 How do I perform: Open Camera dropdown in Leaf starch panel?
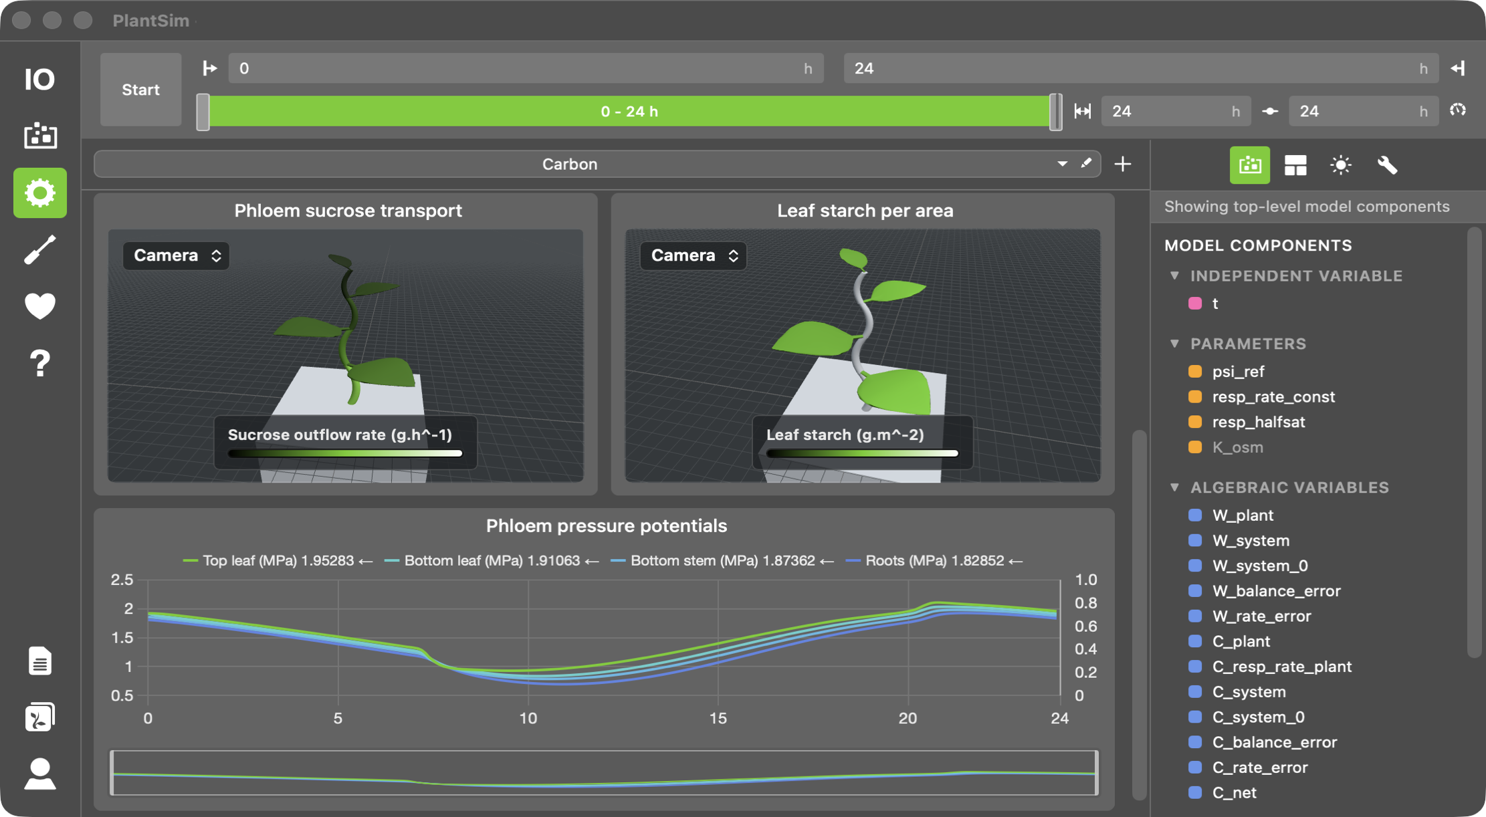[694, 255]
